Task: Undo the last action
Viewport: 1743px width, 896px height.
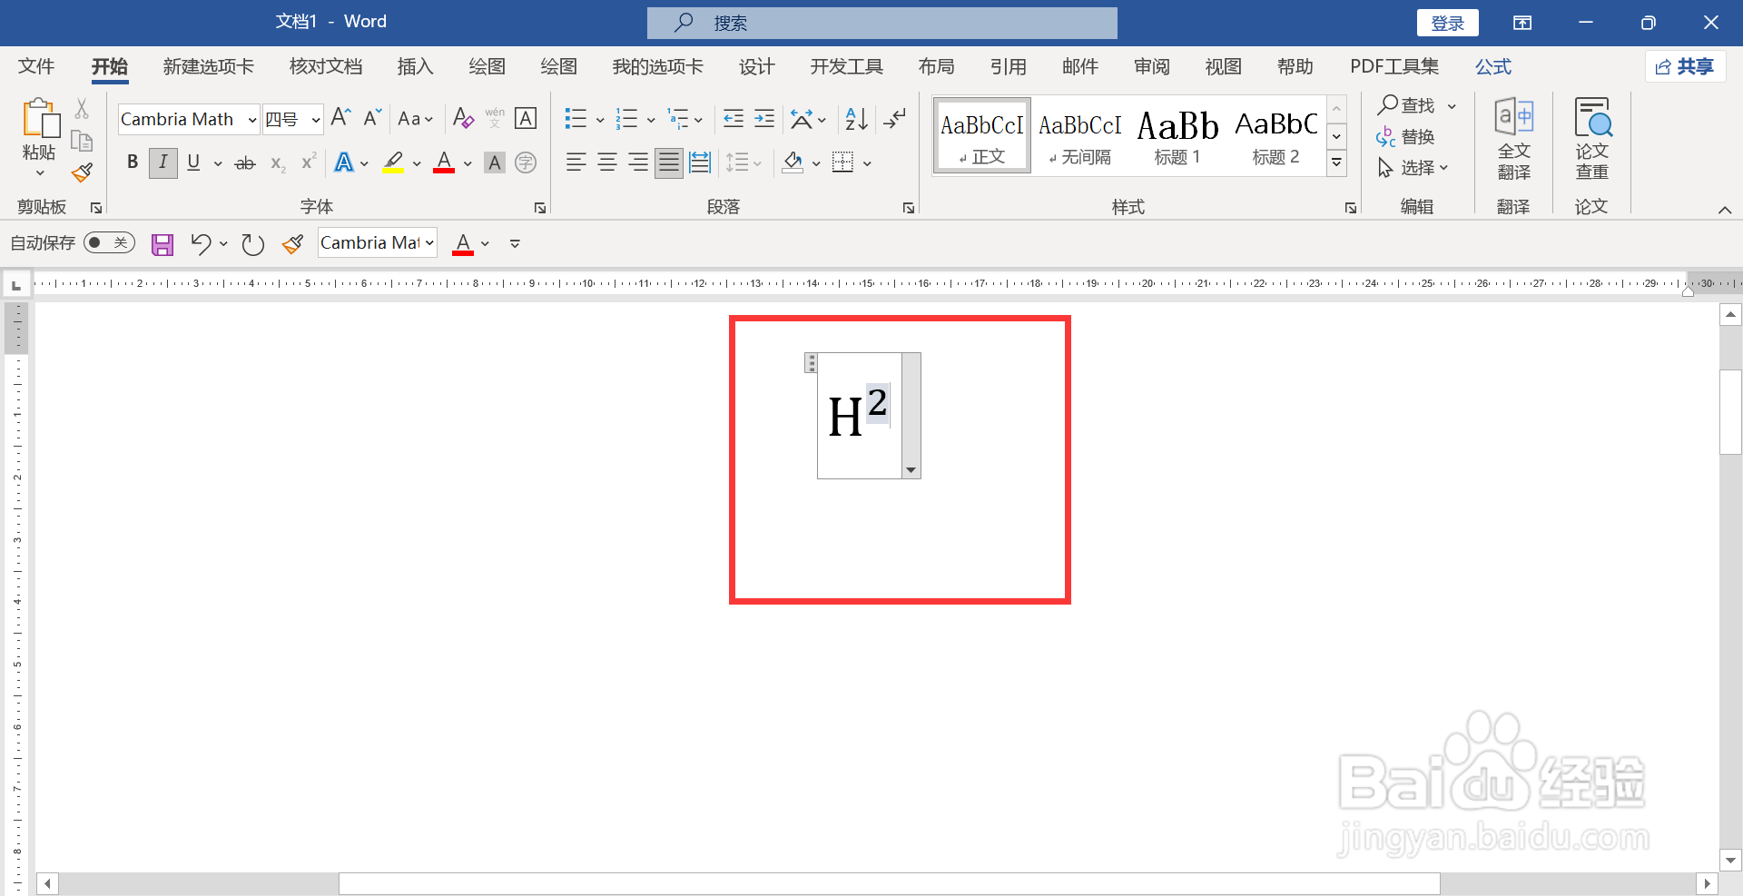Action: (201, 243)
